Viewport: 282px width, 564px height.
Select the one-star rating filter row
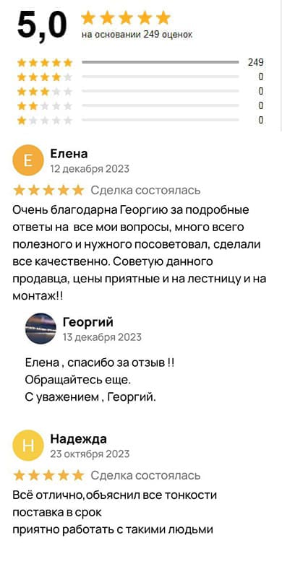(140, 120)
